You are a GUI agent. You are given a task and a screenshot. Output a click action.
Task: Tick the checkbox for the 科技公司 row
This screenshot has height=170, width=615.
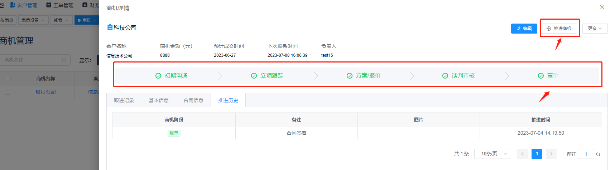pyautogui.click(x=8, y=92)
